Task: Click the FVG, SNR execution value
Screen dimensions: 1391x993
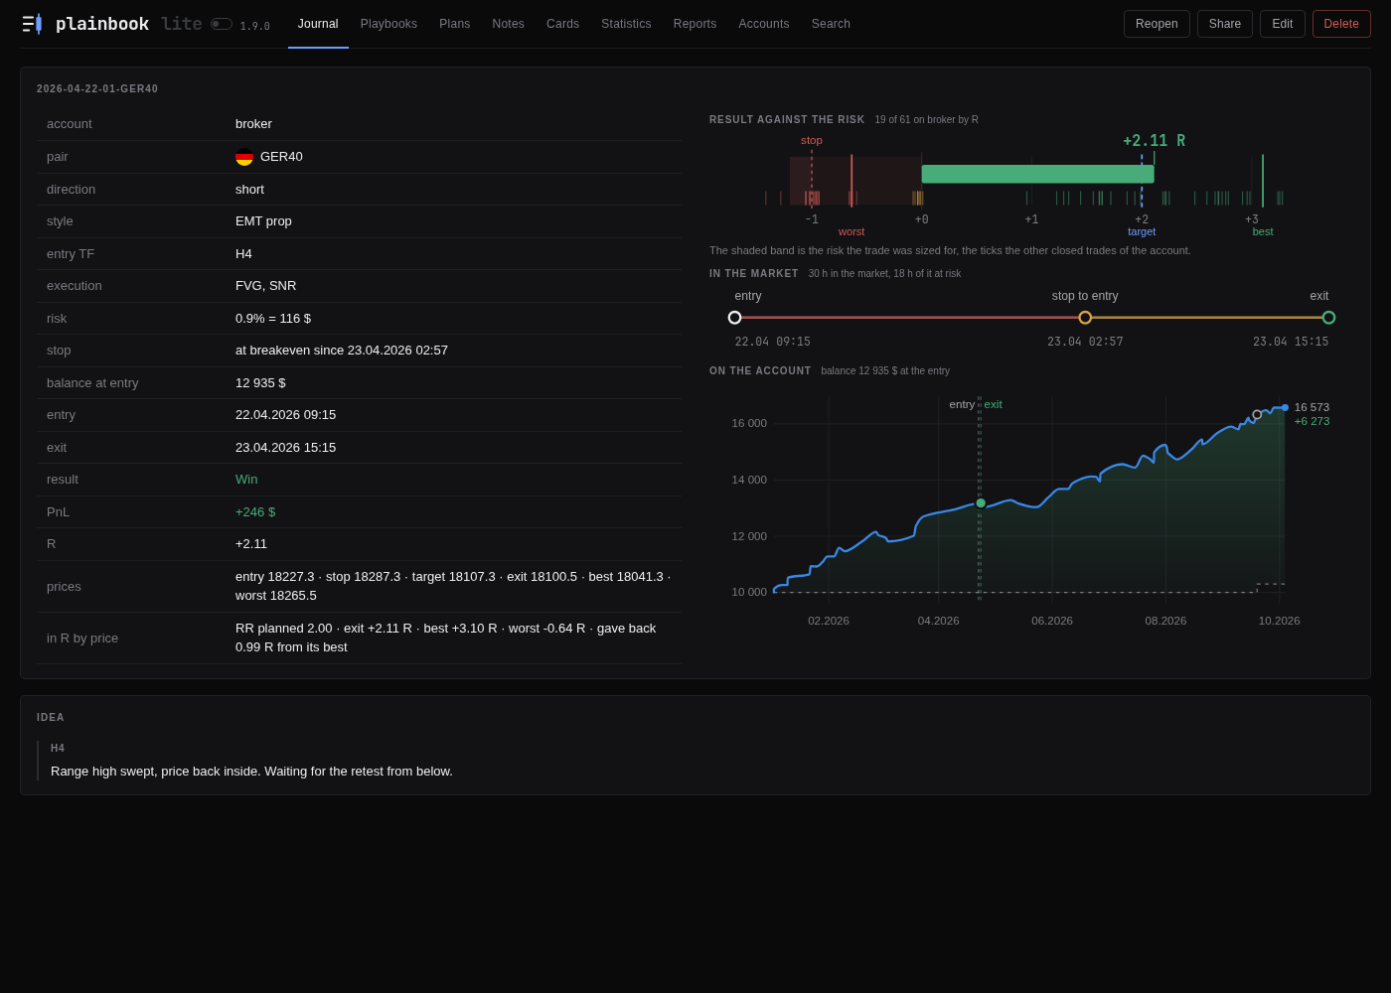Action: coord(265,286)
